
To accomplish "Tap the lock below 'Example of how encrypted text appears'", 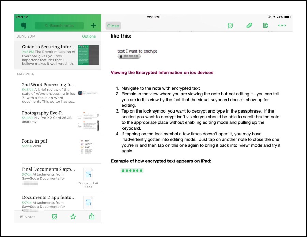I will tap(132, 170).
